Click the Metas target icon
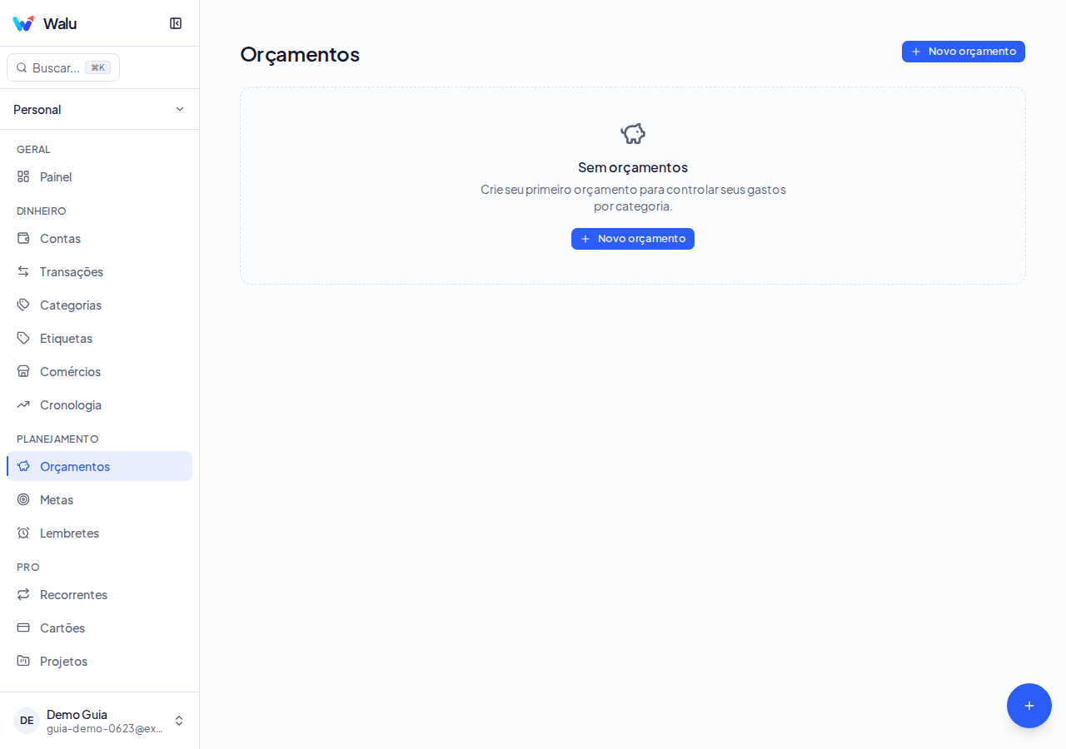 (x=23, y=499)
